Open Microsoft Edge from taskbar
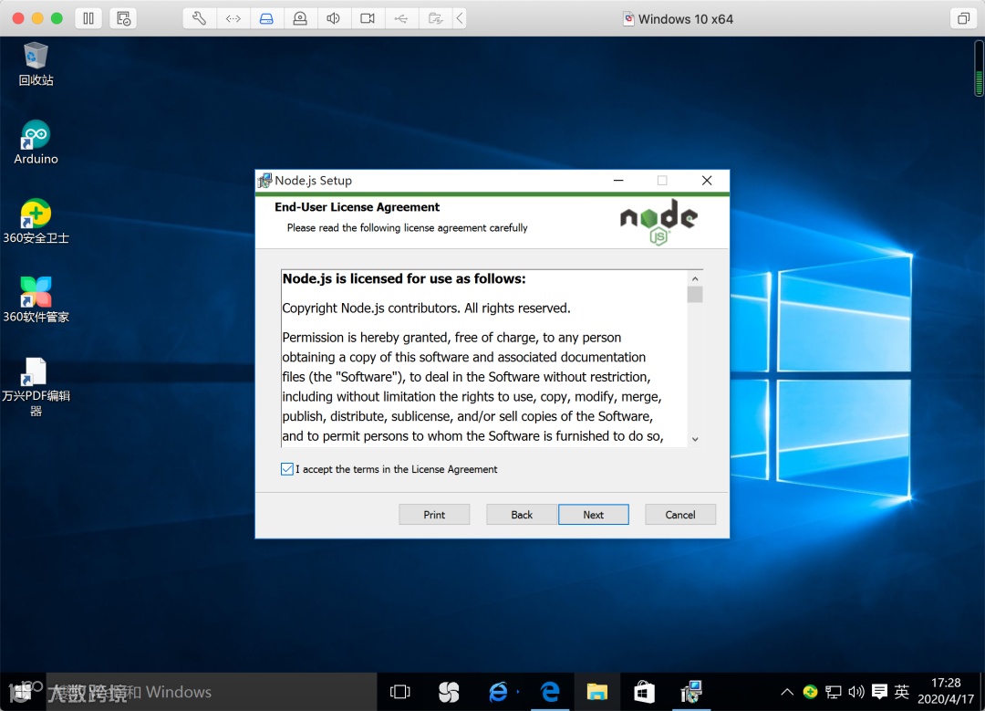The width and height of the screenshot is (985, 711). pos(550,692)
